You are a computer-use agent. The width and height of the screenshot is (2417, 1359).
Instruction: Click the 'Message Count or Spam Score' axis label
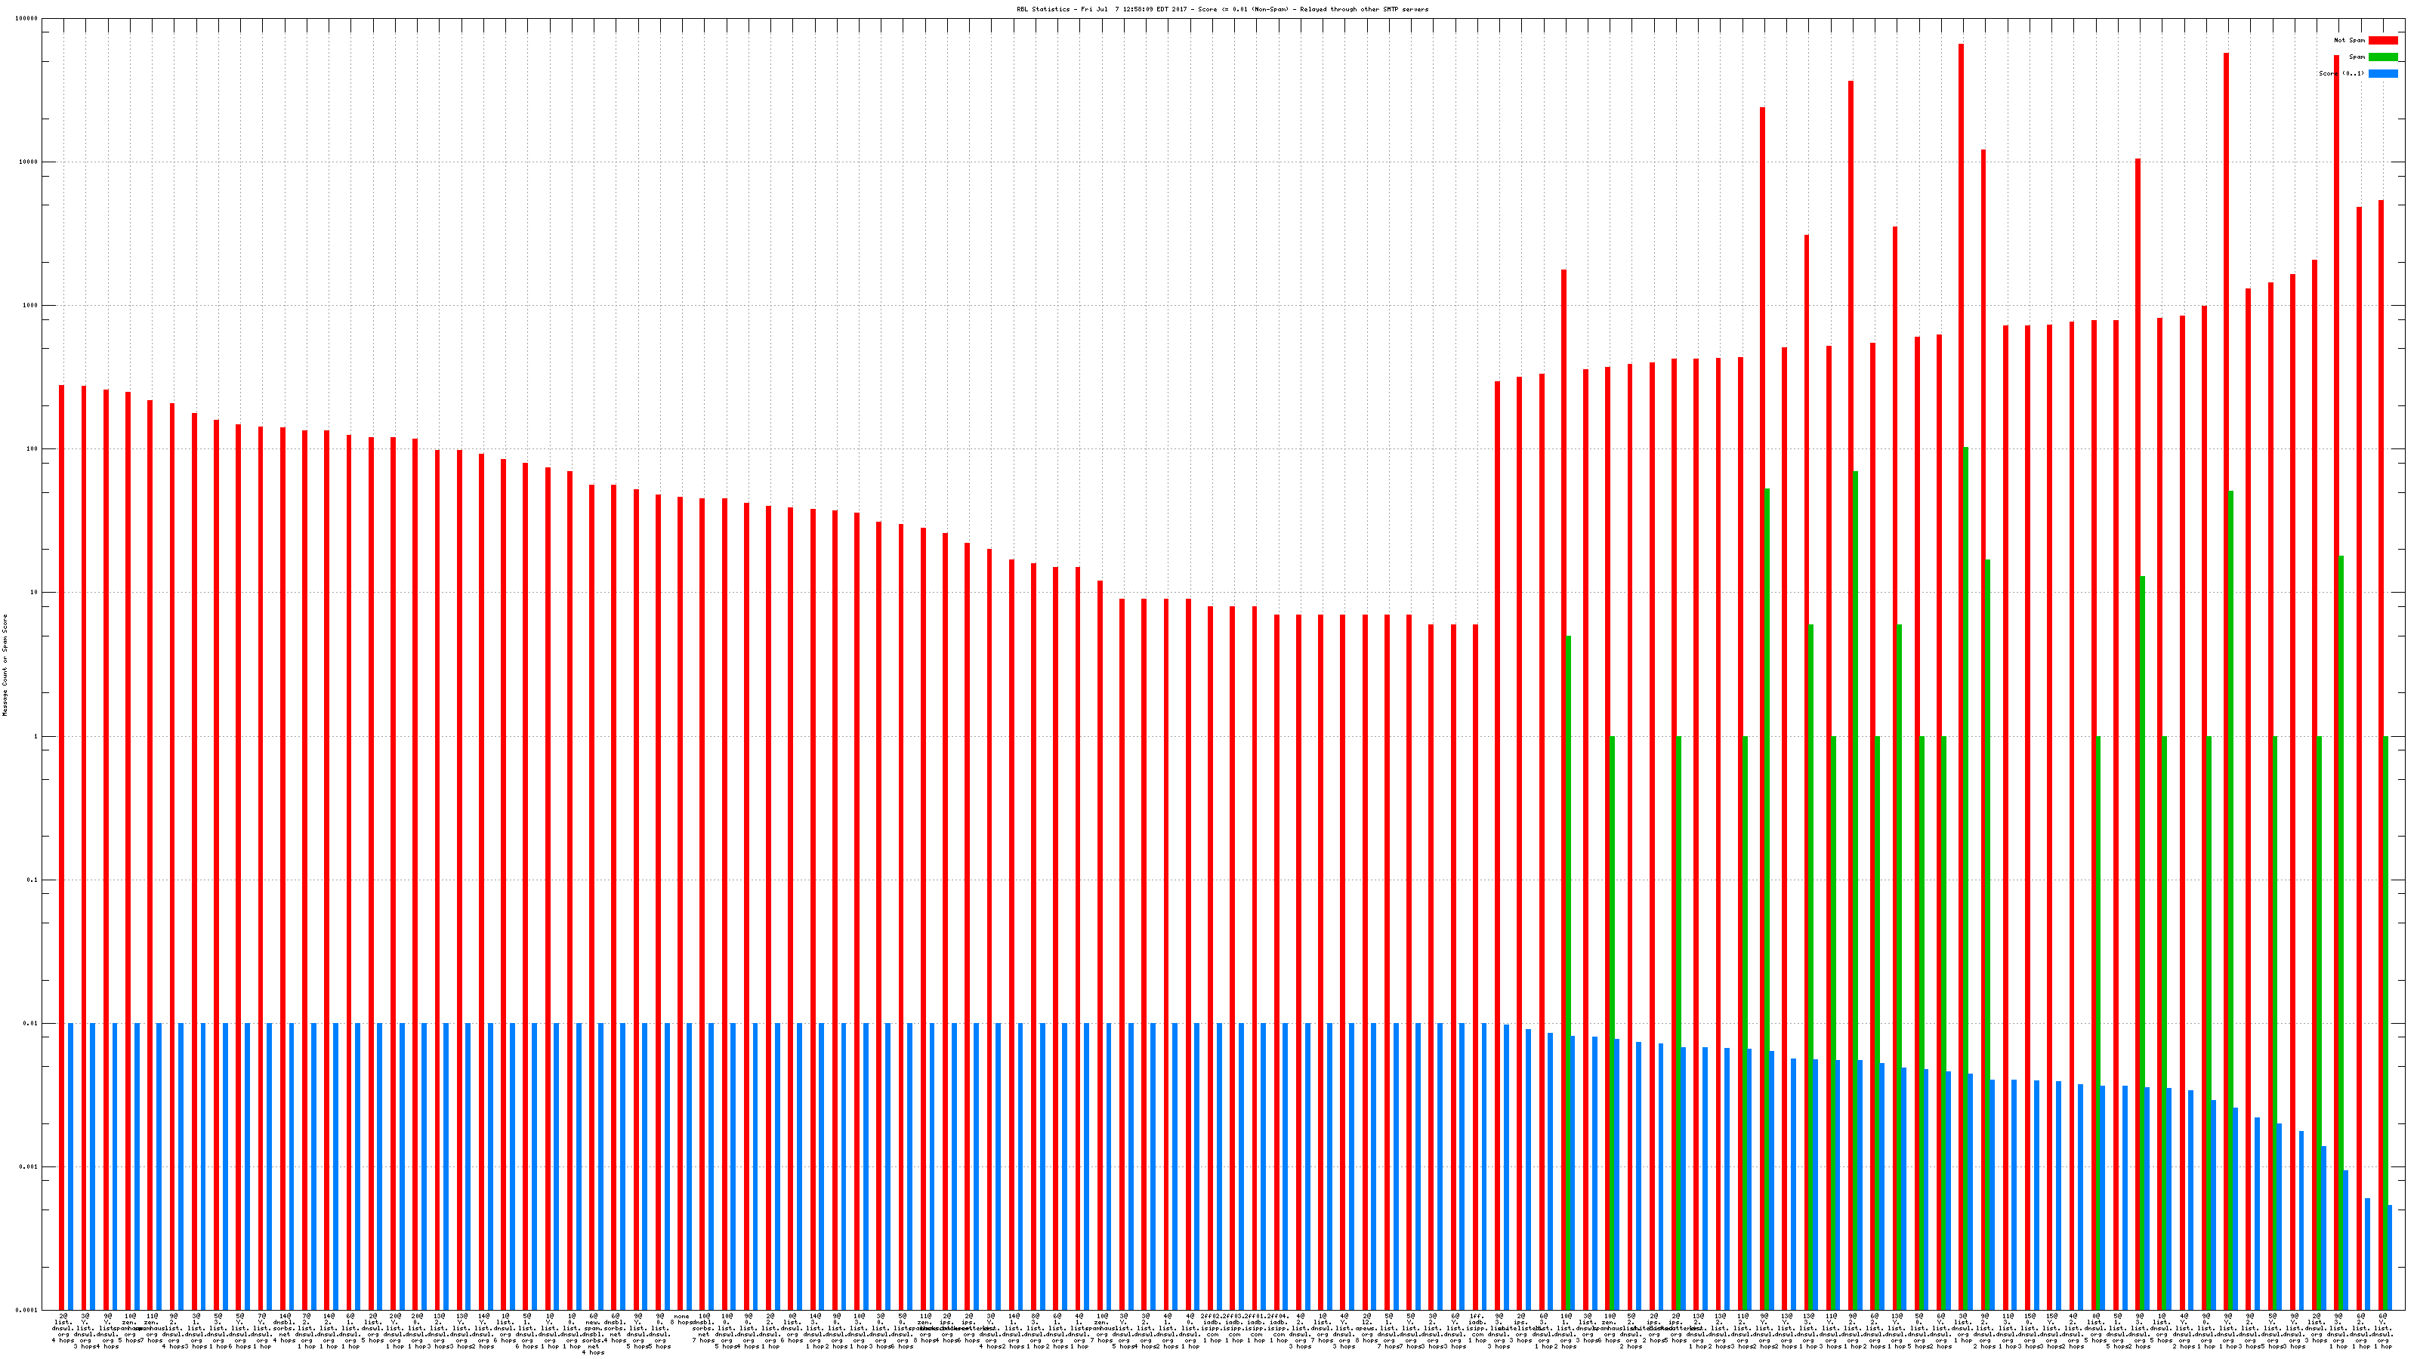[x=5, y=665]
